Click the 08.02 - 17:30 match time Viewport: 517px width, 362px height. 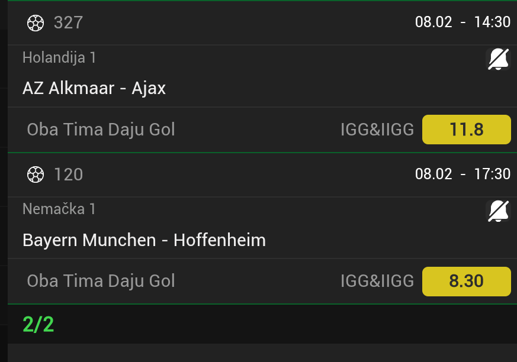click(463, 174)
